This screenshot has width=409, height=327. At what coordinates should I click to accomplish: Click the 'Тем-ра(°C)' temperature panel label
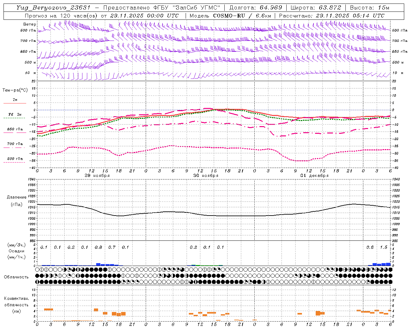[x=15, y=90]
